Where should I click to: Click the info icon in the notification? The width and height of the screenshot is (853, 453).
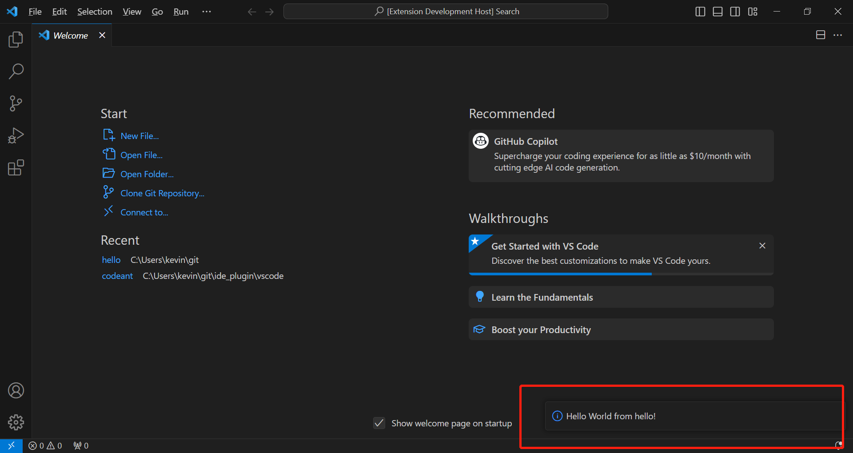coord(557,416)
